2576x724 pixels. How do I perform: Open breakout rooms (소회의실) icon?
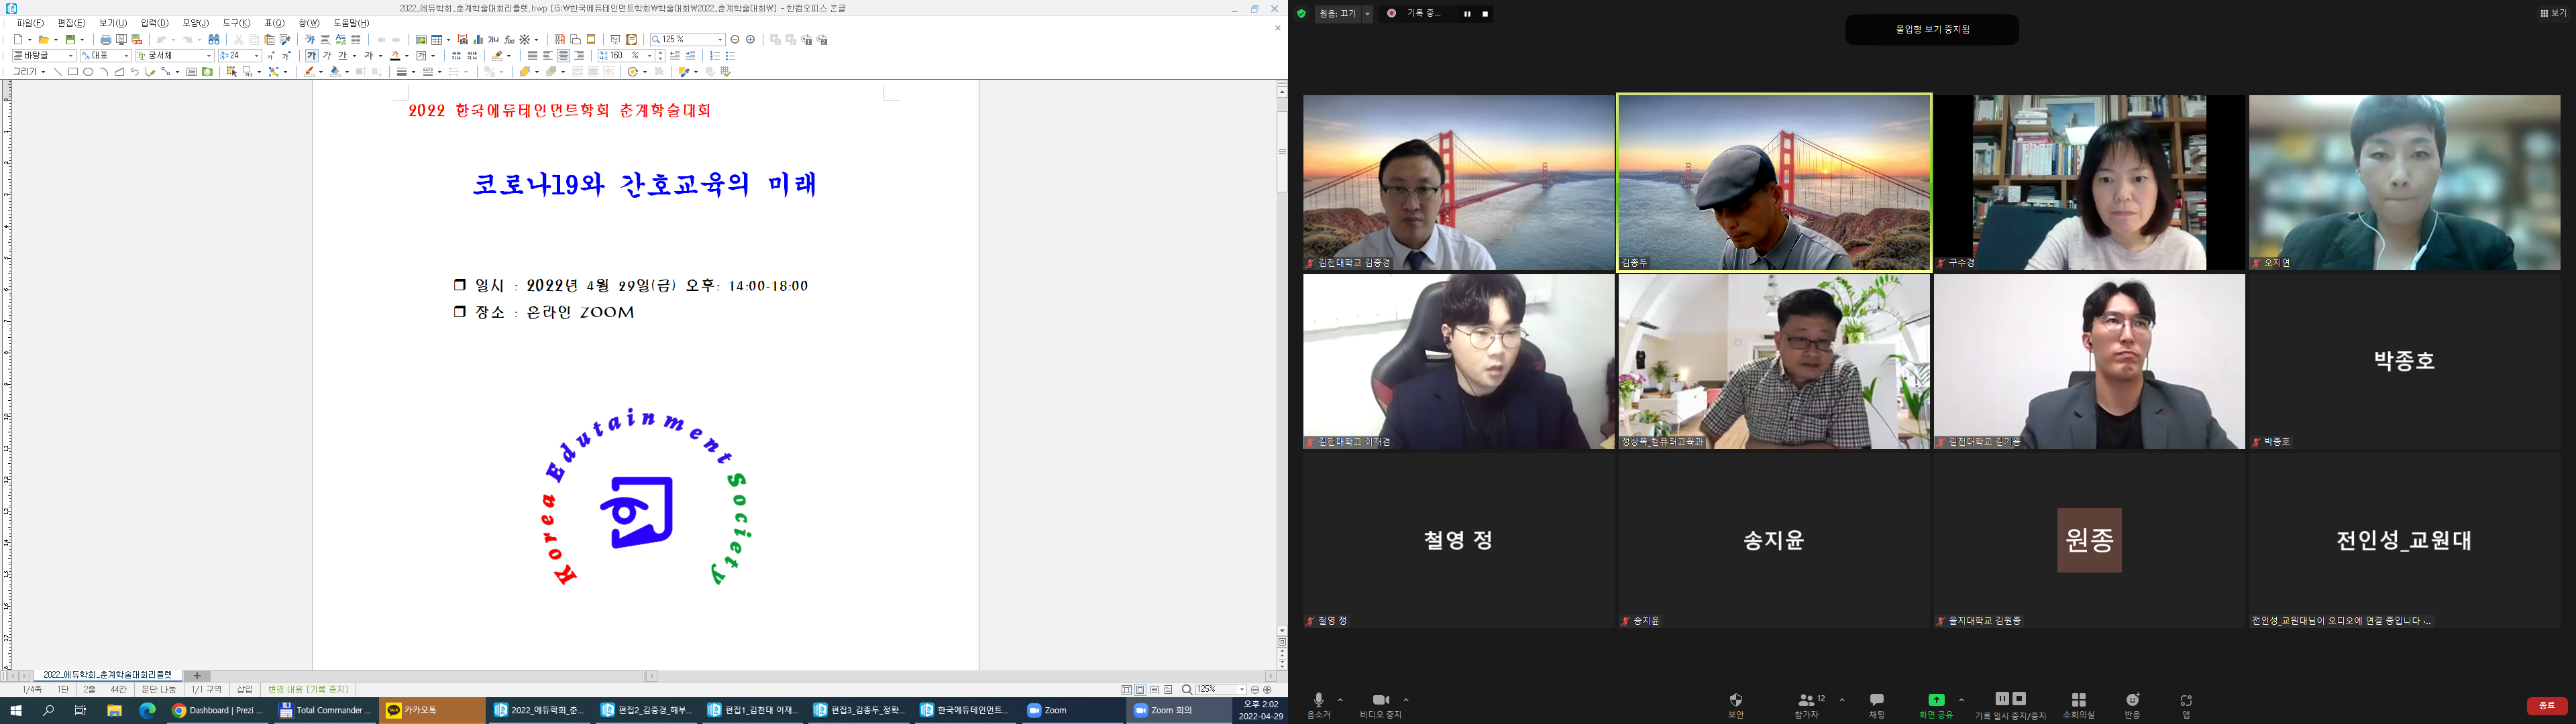[2078, 700]
